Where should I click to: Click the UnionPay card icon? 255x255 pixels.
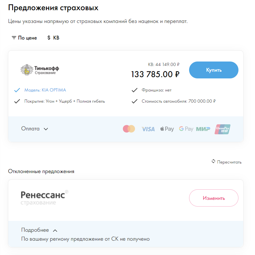(223, 129)
